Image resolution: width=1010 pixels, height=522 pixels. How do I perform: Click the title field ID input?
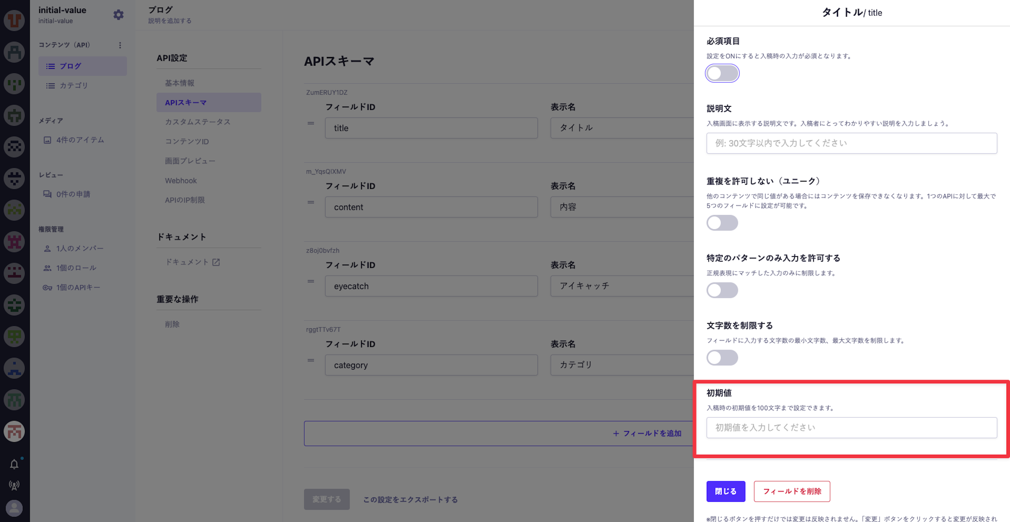(431, 128)
